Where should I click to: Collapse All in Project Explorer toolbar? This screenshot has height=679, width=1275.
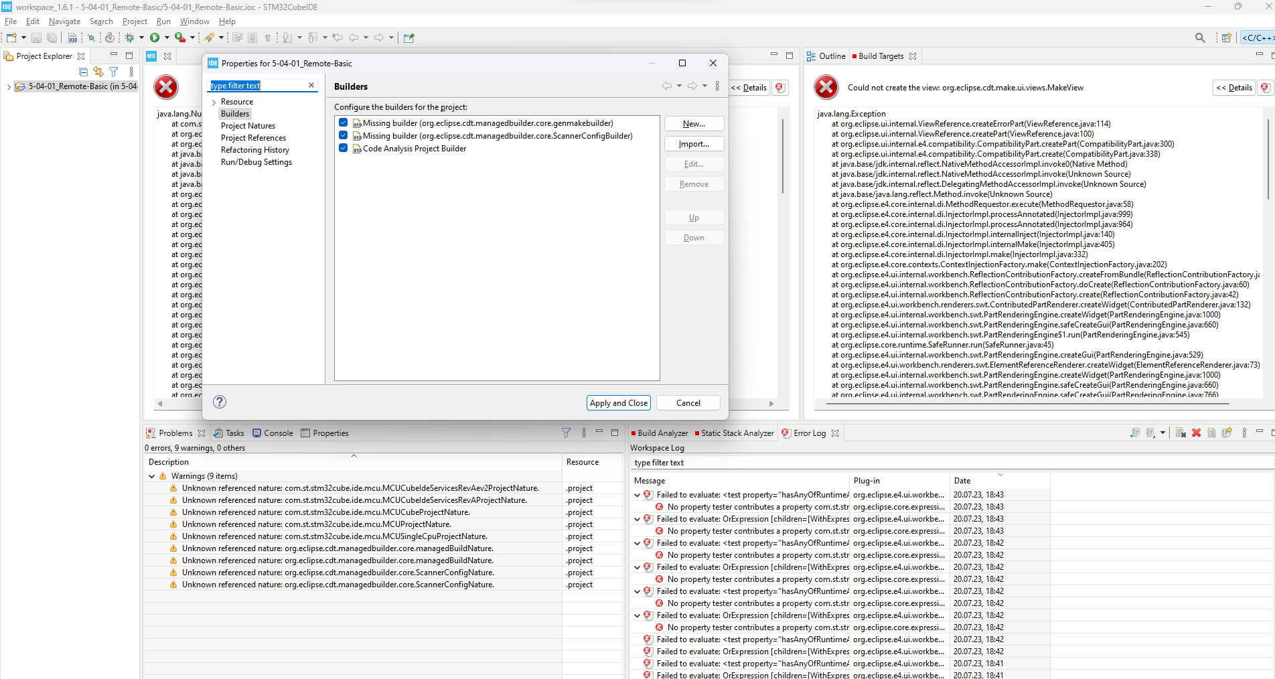[83, 72]
